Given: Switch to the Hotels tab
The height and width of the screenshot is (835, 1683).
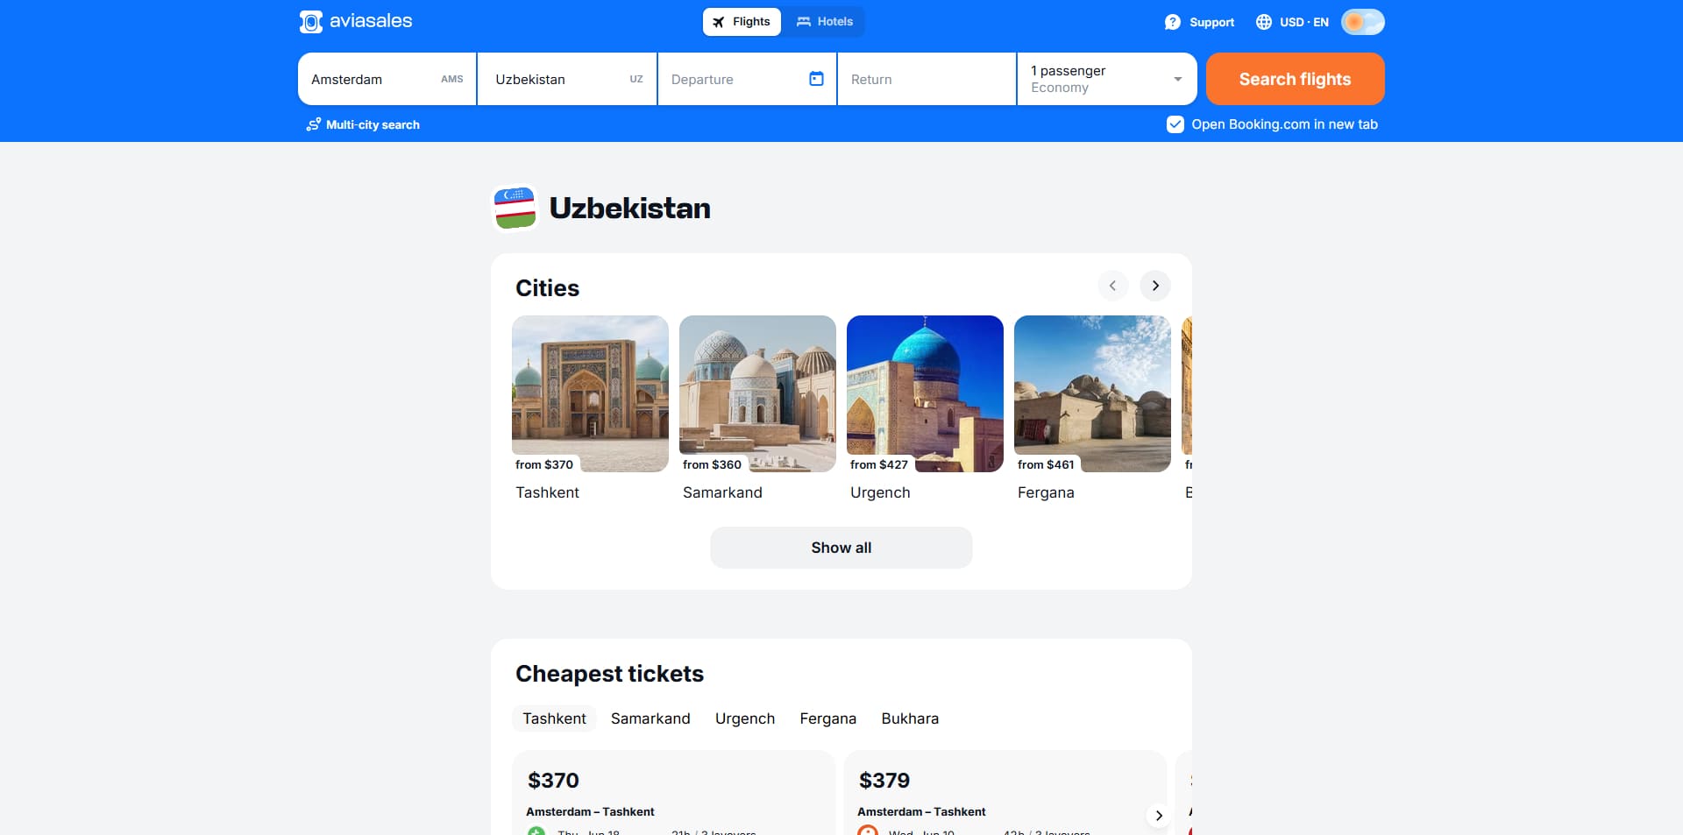Looking at the screenshot, I should tap(824, 22).
